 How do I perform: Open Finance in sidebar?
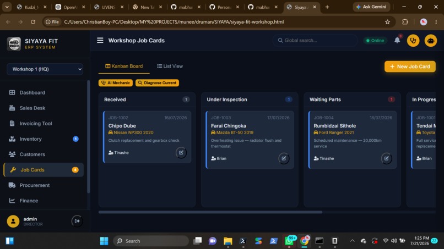tap(44, 201)
